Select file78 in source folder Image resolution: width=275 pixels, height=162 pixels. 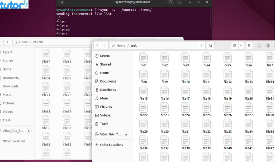(x=46, y=106)
